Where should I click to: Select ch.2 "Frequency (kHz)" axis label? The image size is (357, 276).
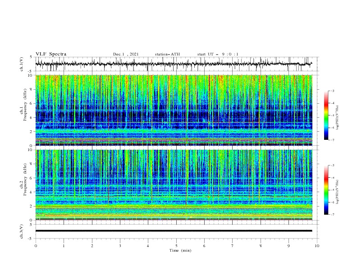(x=25, y=179)
